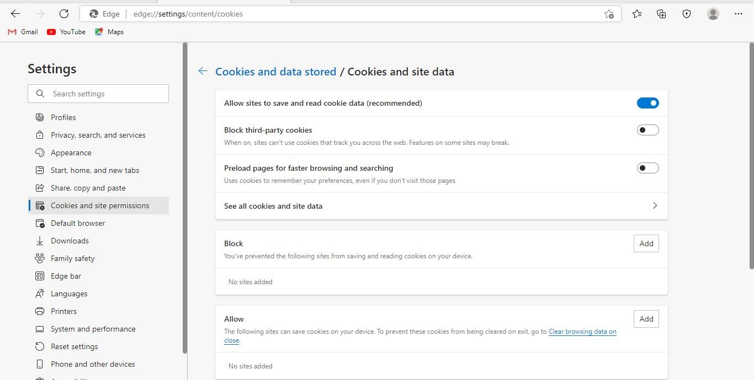Disable allowing sites to save cookie data
Viewport: 754px width, 380px height.
647,102
